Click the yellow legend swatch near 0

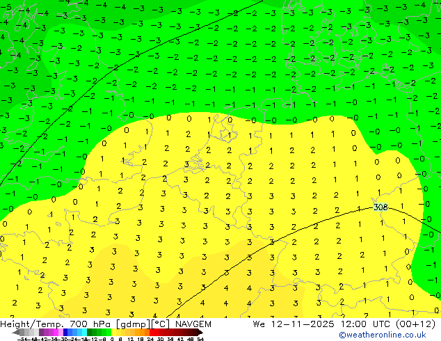point(113,332)
